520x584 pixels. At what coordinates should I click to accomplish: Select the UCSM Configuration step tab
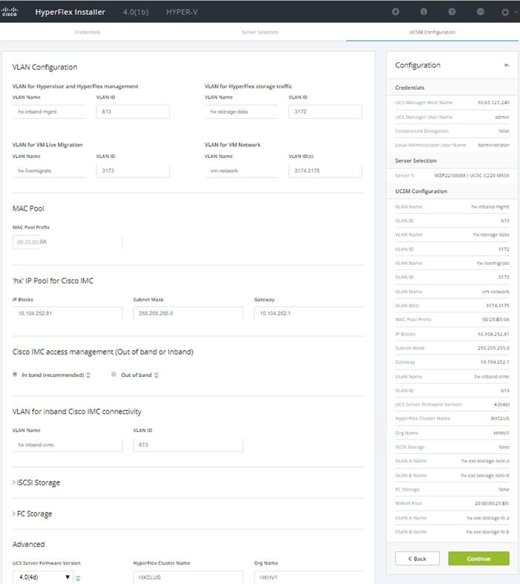(x=432, y=32)
